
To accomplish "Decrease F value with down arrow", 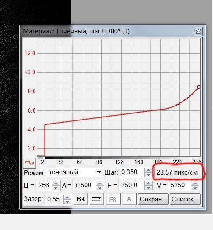I will 149,188.
